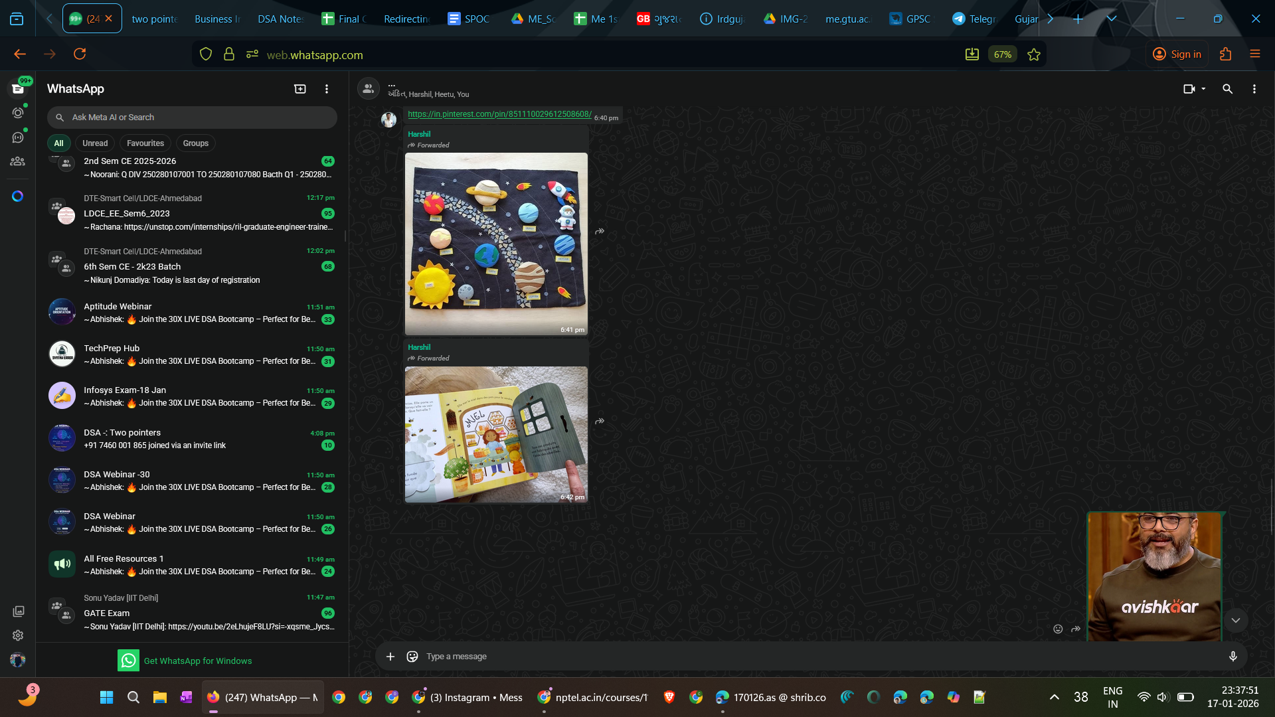Switch to the DSA Notes browser tab
1275x717 pixels.
280,19
